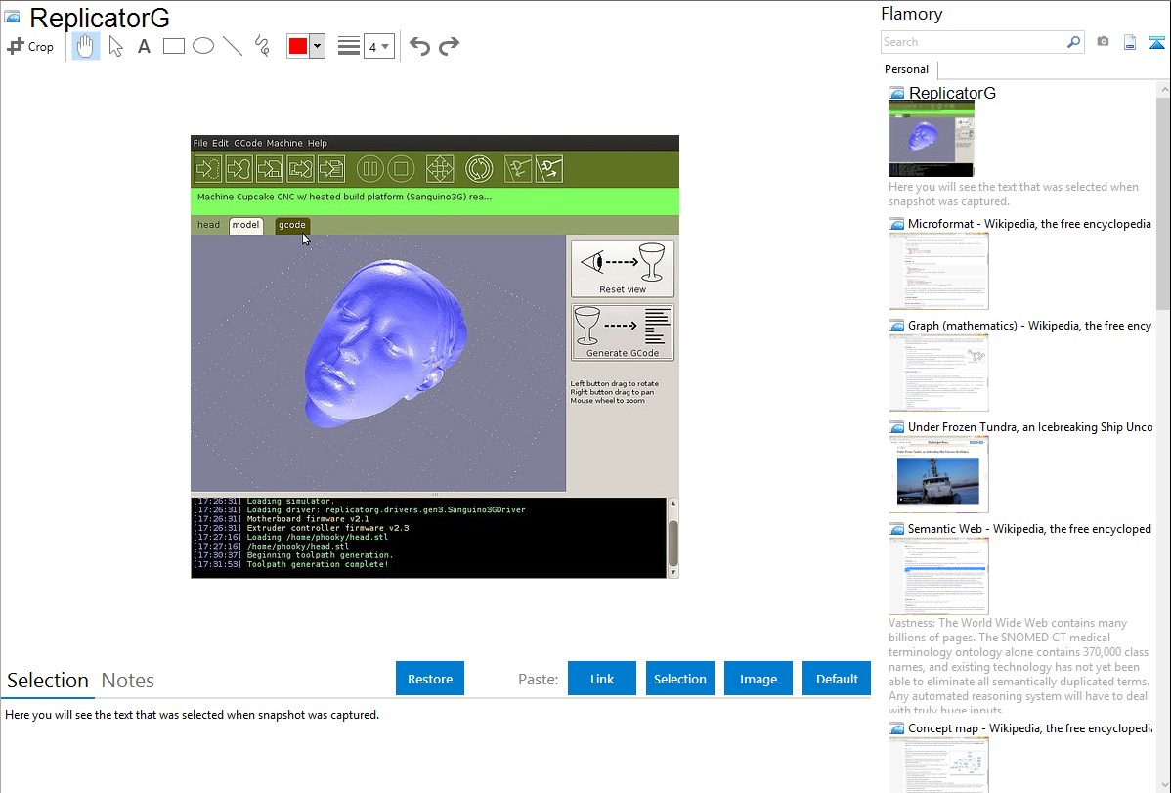Undo the last annotation
This screenshot has height=793, width=1171.
[419, 46]
